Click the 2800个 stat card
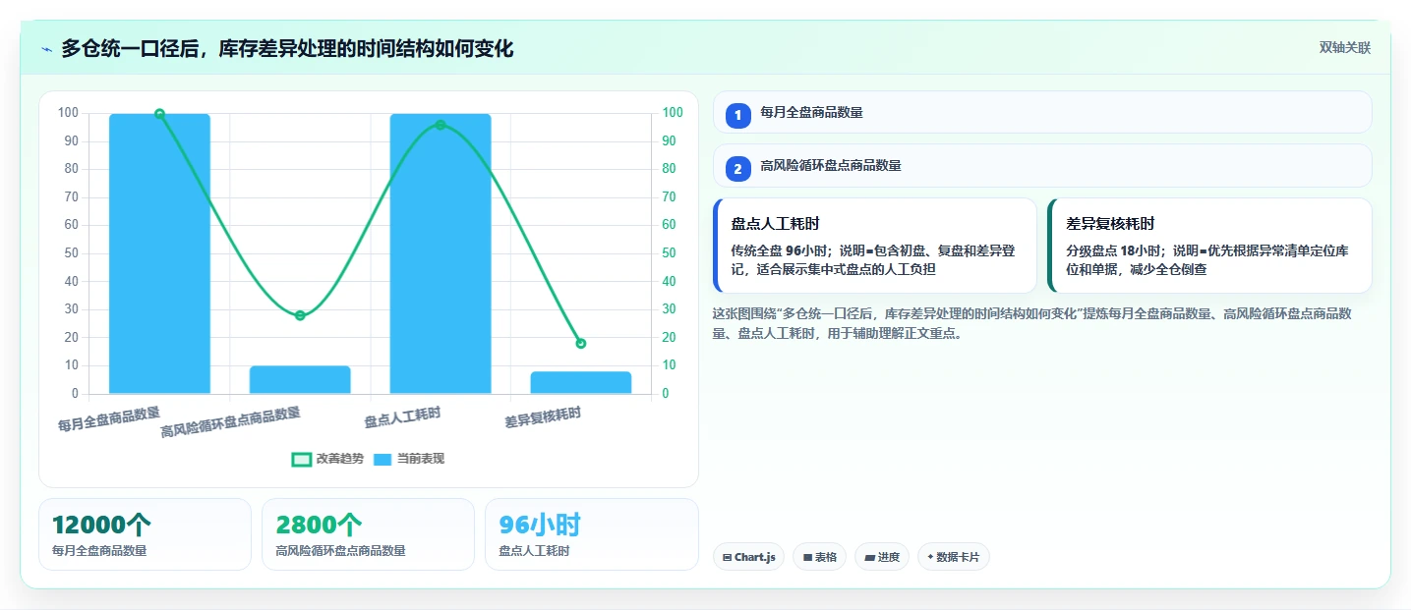1411x610 pixels. 368,534
